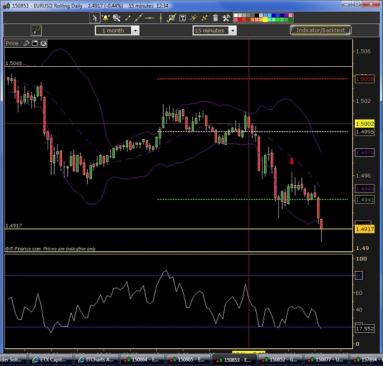Screen dimensions: 383x366
Task: Select the extended trend line tool
Action: tap(138, 18)
